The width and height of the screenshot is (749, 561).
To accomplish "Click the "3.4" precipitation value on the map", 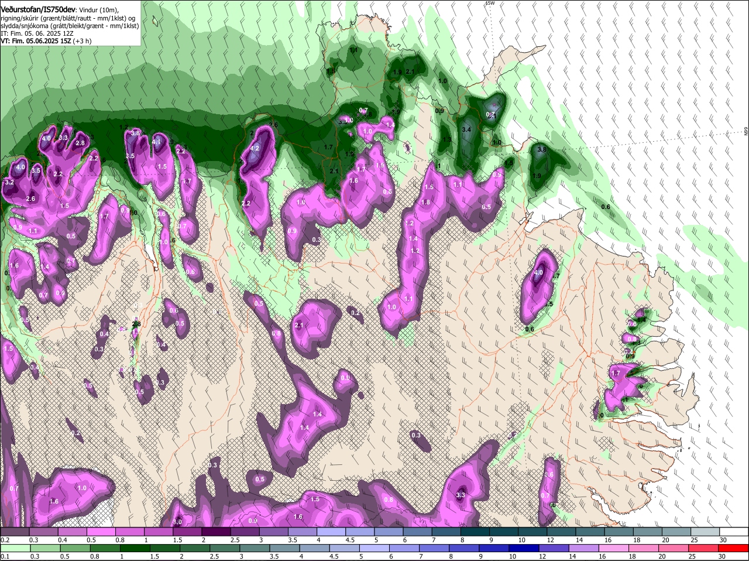I will [466, 129].
